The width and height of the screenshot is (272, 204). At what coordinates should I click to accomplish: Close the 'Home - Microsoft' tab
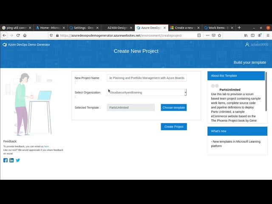(x=64, y=28)
